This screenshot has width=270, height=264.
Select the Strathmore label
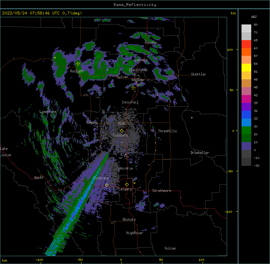162,191
